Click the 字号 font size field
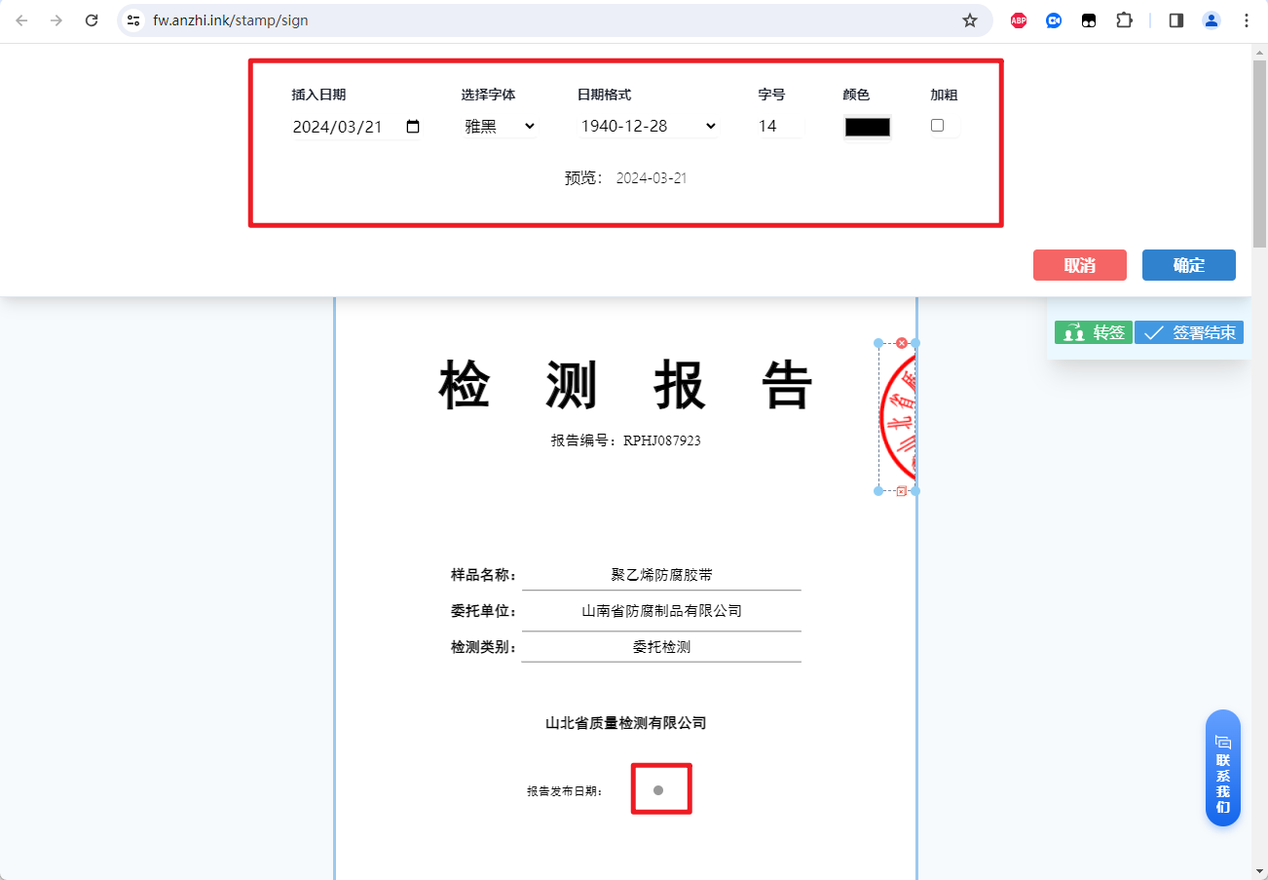This screenshot has width=1268, height=880. pos(780,127)
